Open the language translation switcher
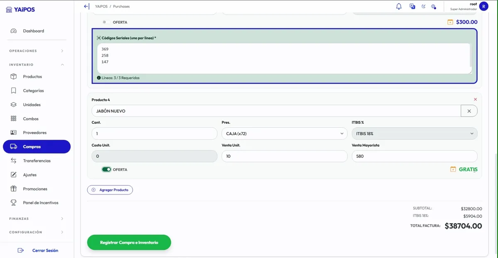498x258 pixels. tap(412, 6)
